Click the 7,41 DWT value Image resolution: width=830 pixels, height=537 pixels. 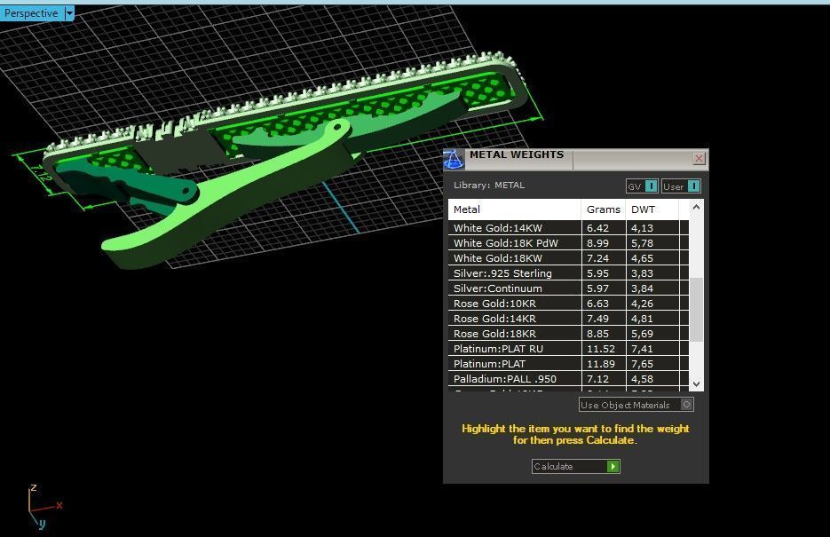(642, 349)
